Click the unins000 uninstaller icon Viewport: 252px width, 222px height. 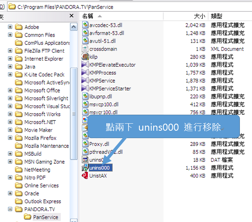tap(85, 168)
